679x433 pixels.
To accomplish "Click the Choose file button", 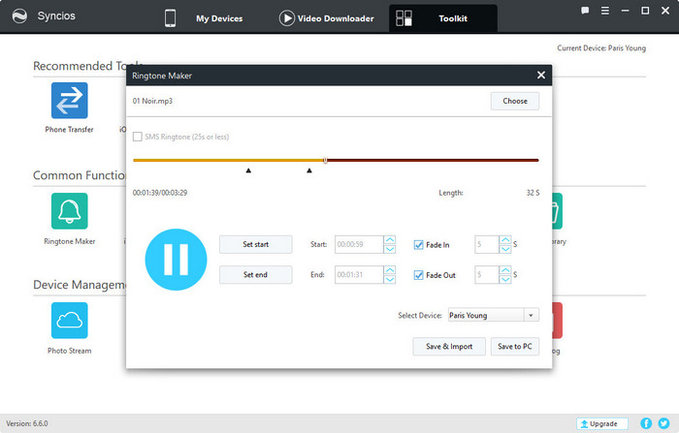I will pyautogui.click(x=515, y=101).
